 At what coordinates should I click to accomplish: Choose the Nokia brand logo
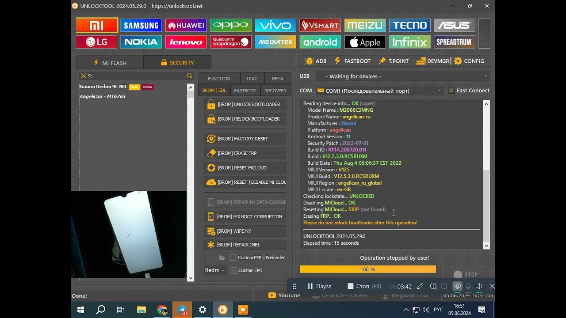[x=141, y=42]
